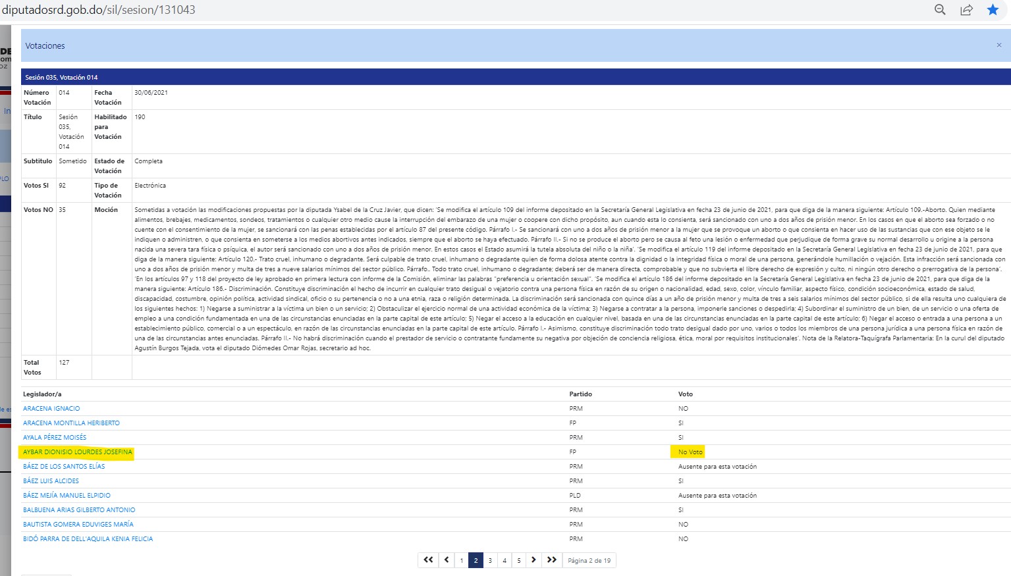Click the bookmark star icon
The width and height of the screenshot is (1011, 576).
(993, 9)
